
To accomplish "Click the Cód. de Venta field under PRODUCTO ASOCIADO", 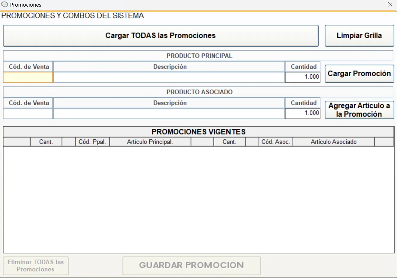I will 28,113.
